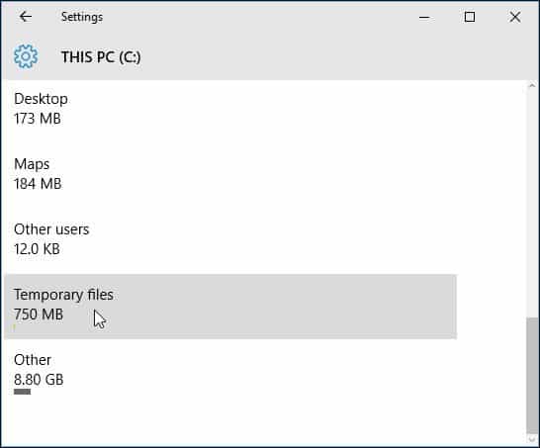This screenshot has width=540, height=448.
Task: Click the Settings title text
Action: [82, 17]
